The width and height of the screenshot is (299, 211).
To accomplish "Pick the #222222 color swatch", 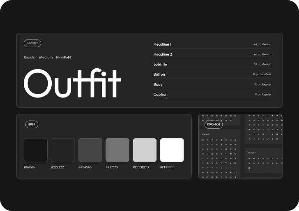I will click(x=63, y=150).
